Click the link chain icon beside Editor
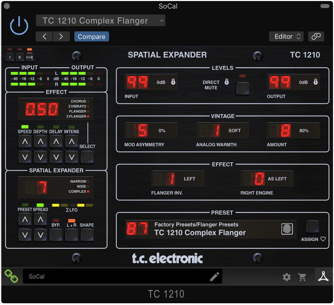This screenshot has width=334, height=305. tap(316, 37)
